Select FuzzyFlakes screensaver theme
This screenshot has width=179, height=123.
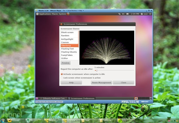pos(70,55)
